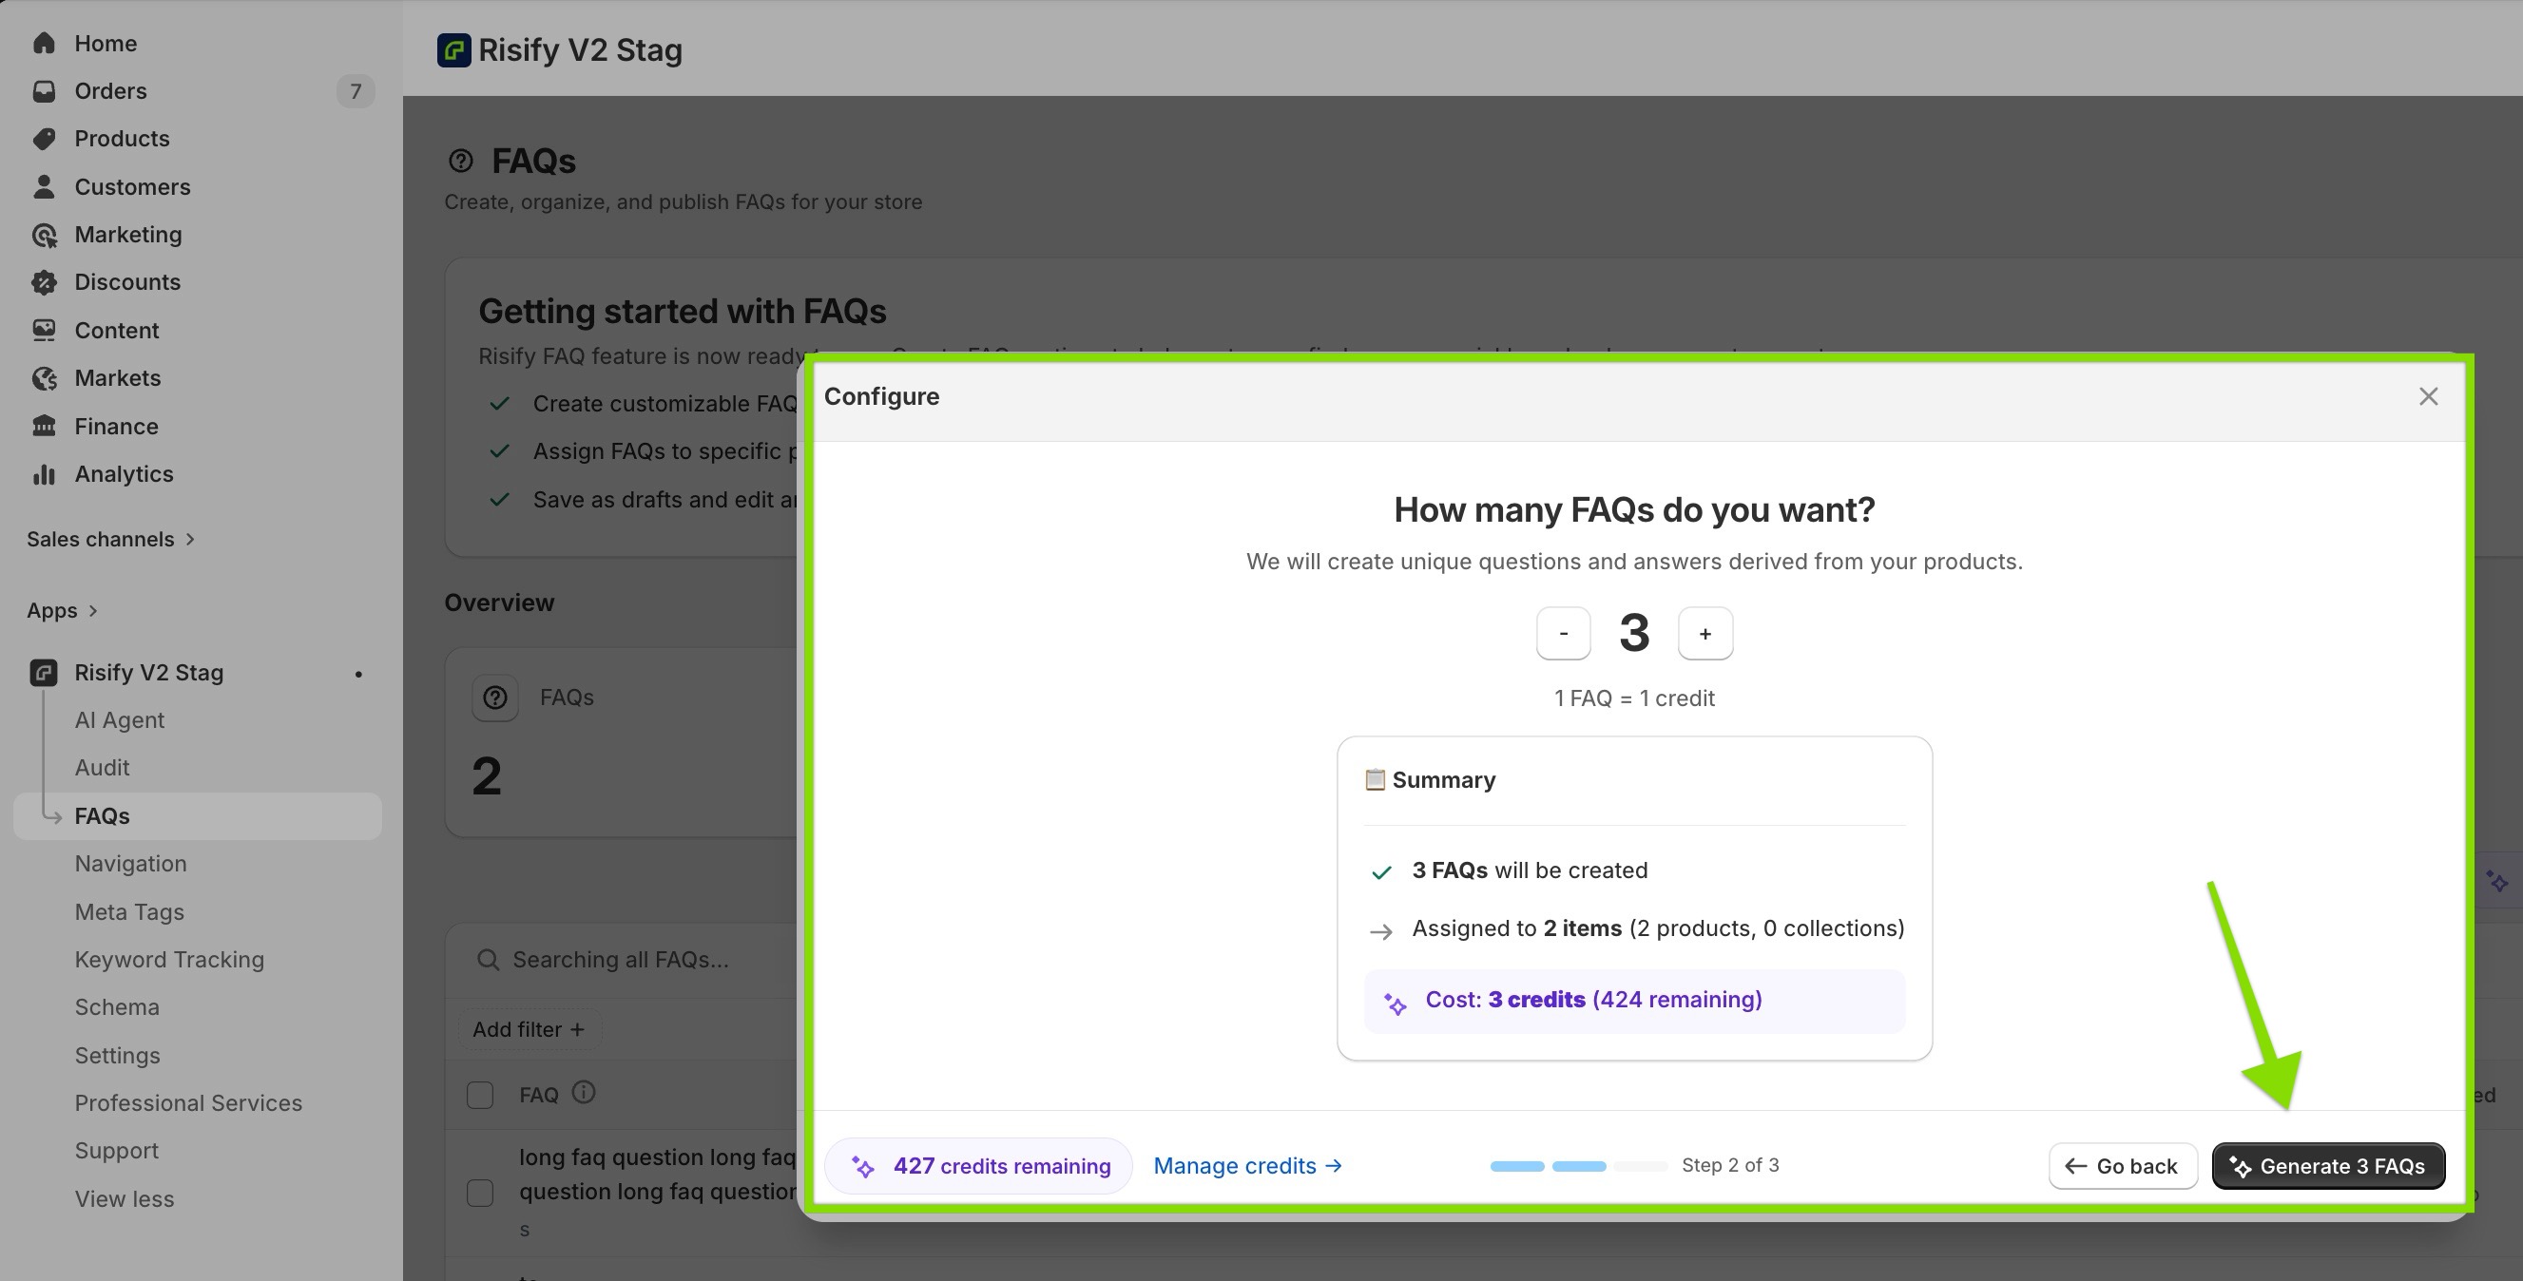Click the search magnifier icon in FAQ list
Screen dimensions: 2523x1281
488,960
